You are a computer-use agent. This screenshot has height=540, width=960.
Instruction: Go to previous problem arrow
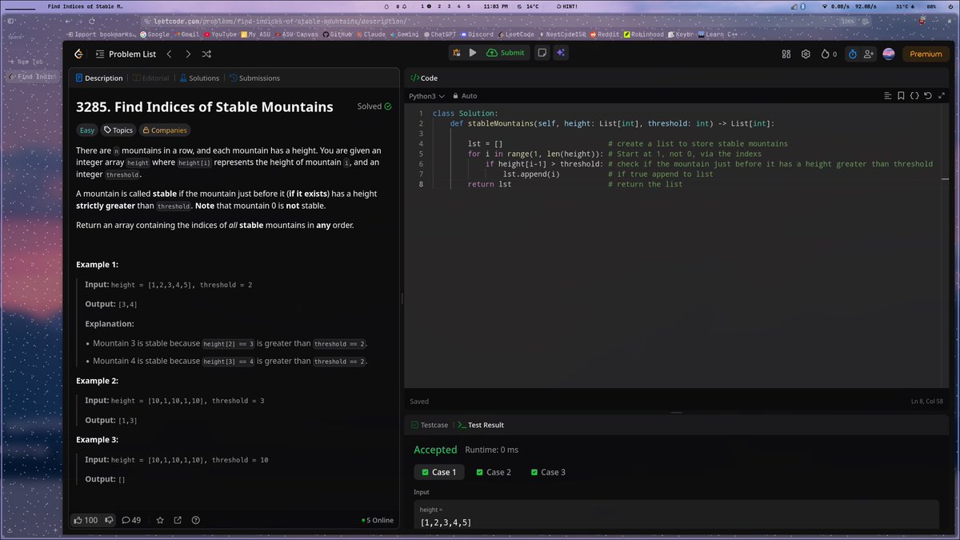tap(169, 54)
